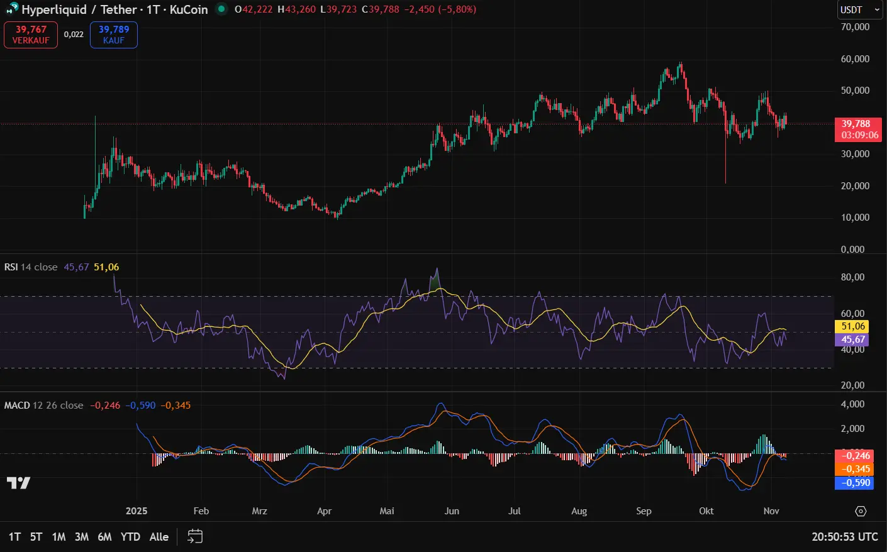Click the red 39,788 price axis label
Image resolution: width=887 pixels, height=552 pixels.
pos(857,124)
